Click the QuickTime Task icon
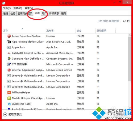Image resolution: width=133 pixels, height=121 pixels. point(9,104)
